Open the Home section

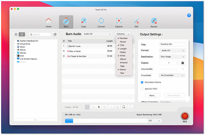[49, 22]
